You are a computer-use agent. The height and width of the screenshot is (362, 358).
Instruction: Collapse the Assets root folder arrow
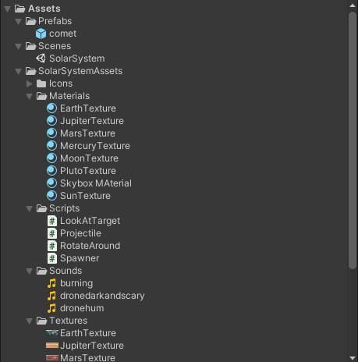[x=8, y=9]
